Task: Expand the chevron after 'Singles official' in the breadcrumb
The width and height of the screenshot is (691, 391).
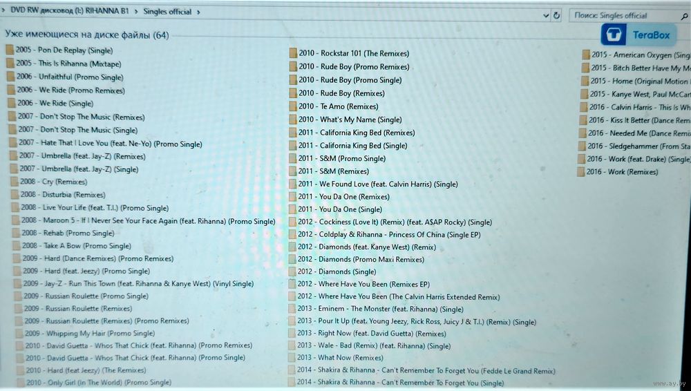Action: coord(198,12)
